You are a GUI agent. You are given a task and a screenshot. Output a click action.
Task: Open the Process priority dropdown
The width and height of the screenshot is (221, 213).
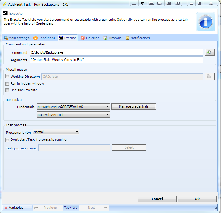(77, 132)
